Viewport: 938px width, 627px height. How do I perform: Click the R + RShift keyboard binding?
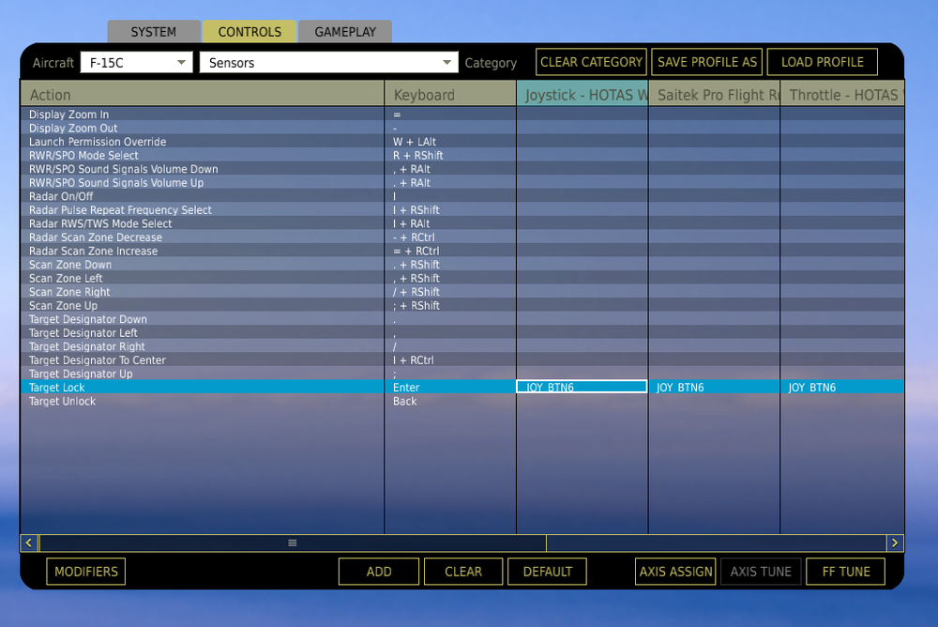pyautogui.click(x=450, y=155)
